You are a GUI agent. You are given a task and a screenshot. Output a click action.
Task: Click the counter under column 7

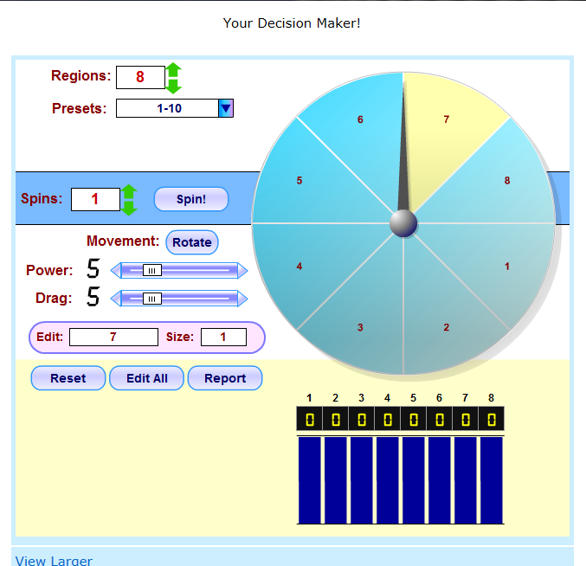click(x=466, y=419)
